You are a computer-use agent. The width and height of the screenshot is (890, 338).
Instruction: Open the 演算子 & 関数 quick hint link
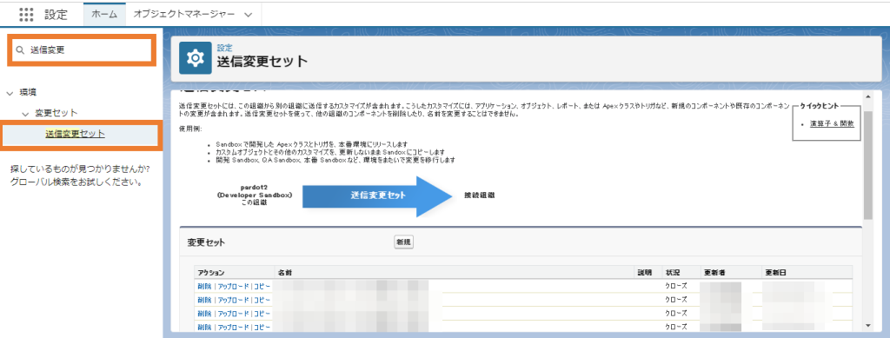[832, 123]
